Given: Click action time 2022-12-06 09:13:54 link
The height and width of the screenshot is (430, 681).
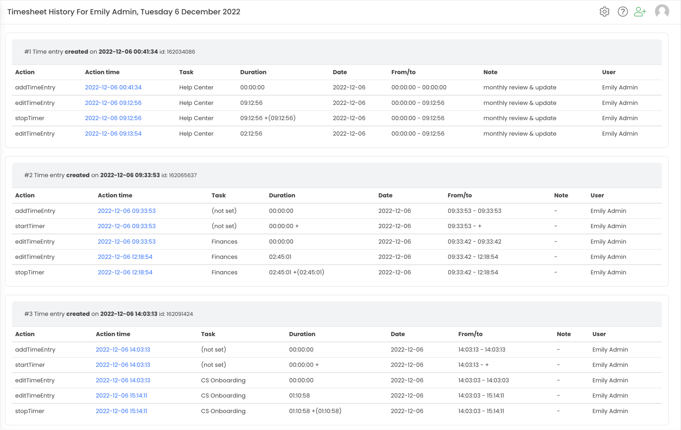Looking at the screenshot, I should 113,133.
